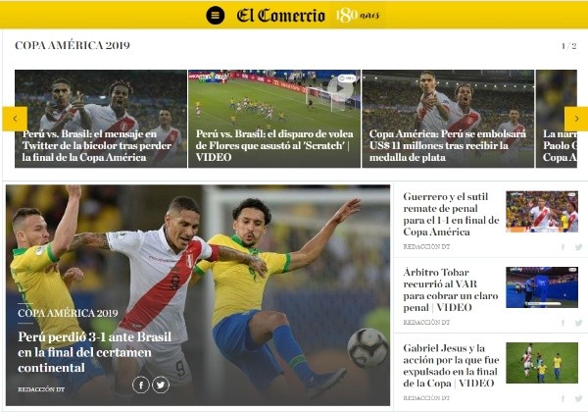The image size is (588, 412).
Task: Open article about bicolor Twitter message
Action: pyautogui.click(x=97, y=145)
